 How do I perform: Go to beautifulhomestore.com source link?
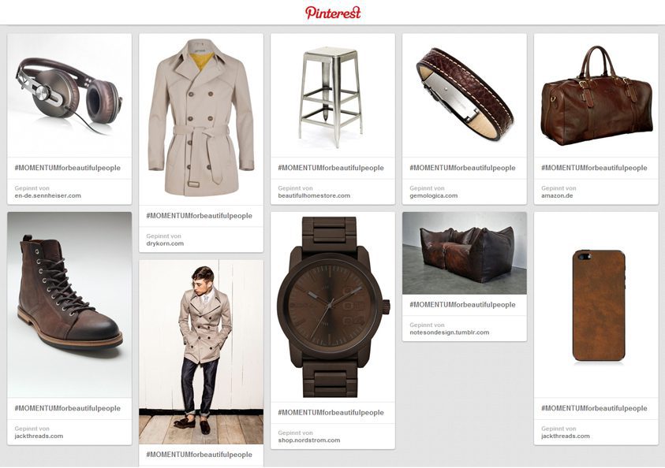314,195
